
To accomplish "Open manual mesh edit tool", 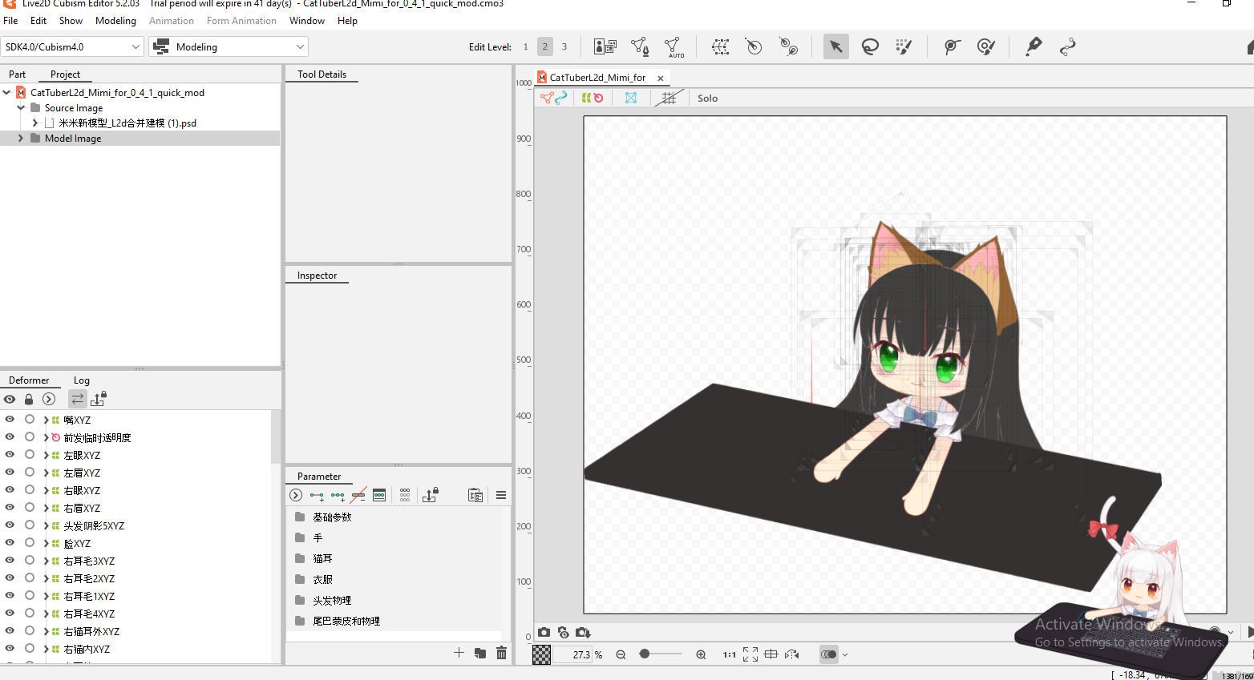I will point(640,46).
